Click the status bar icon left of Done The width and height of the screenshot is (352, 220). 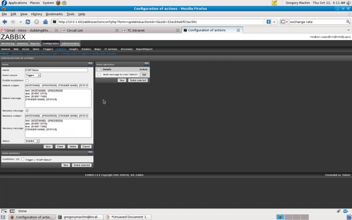pos(12,211)
